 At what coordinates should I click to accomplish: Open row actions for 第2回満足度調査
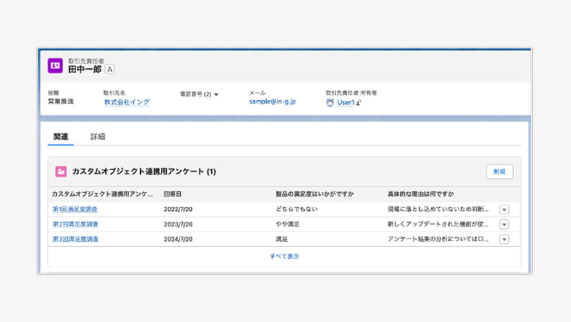[x=504, y=224]
